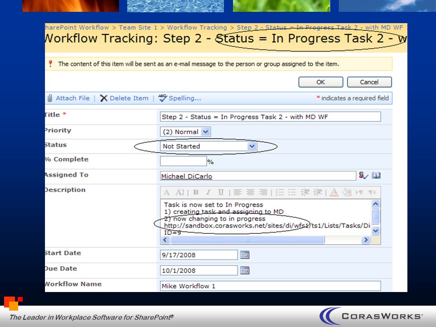Click the Description scroll right arrow

pos(366,240)
